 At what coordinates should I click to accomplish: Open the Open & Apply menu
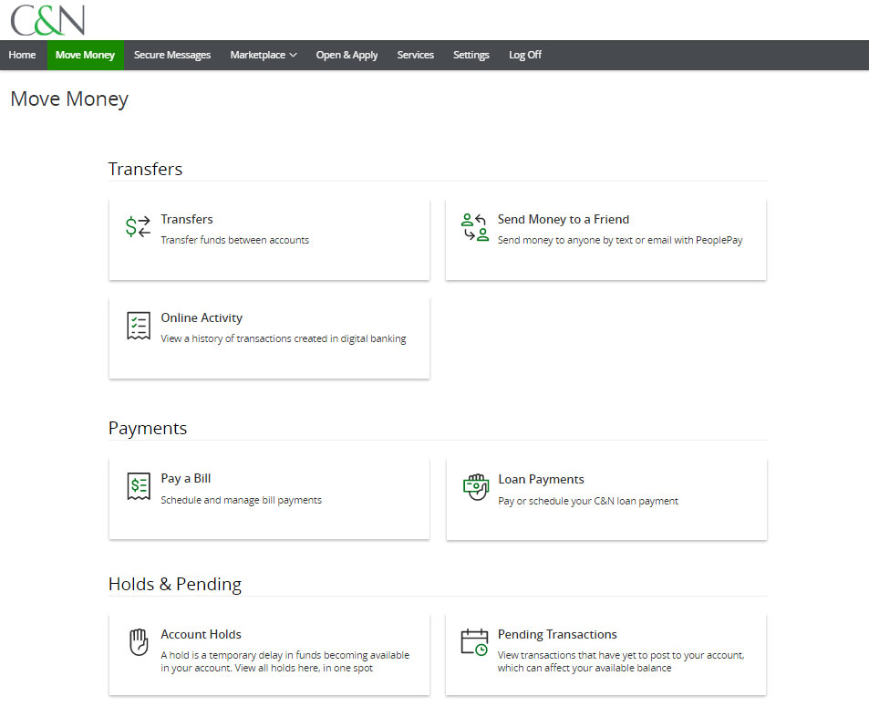[x=347, y=55]
